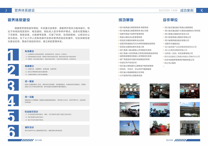Select 四川省铁路产业投资集团有限责任公司

tap(181, 47)
